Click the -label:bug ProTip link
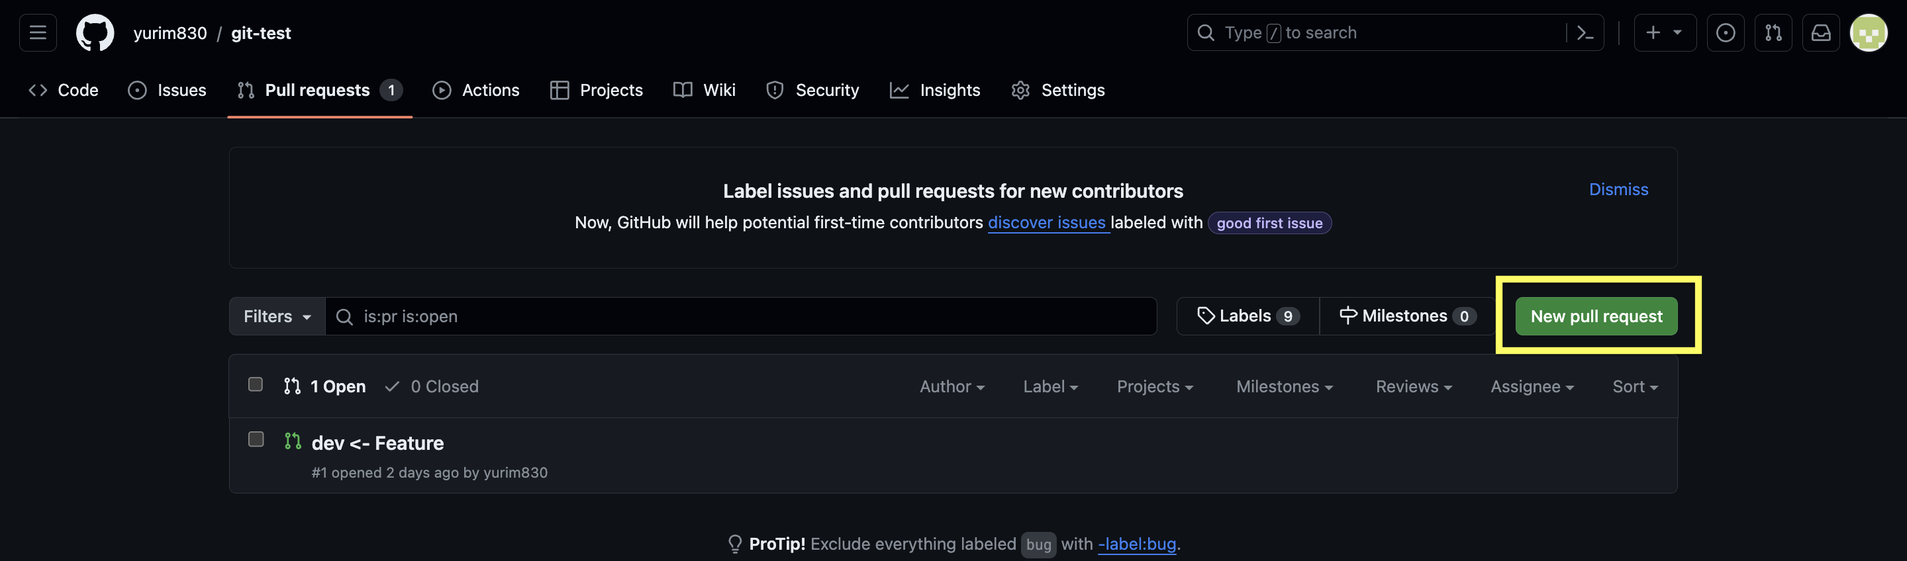The width and height of the screenshot is (1907, 561). coord(1136,544)
